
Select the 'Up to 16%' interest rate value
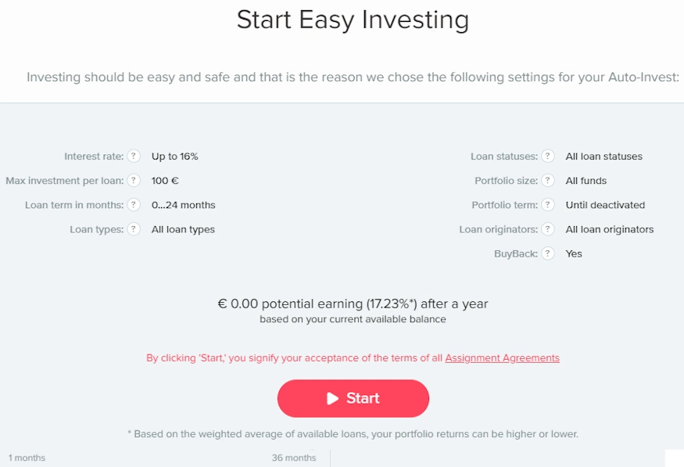175,156
